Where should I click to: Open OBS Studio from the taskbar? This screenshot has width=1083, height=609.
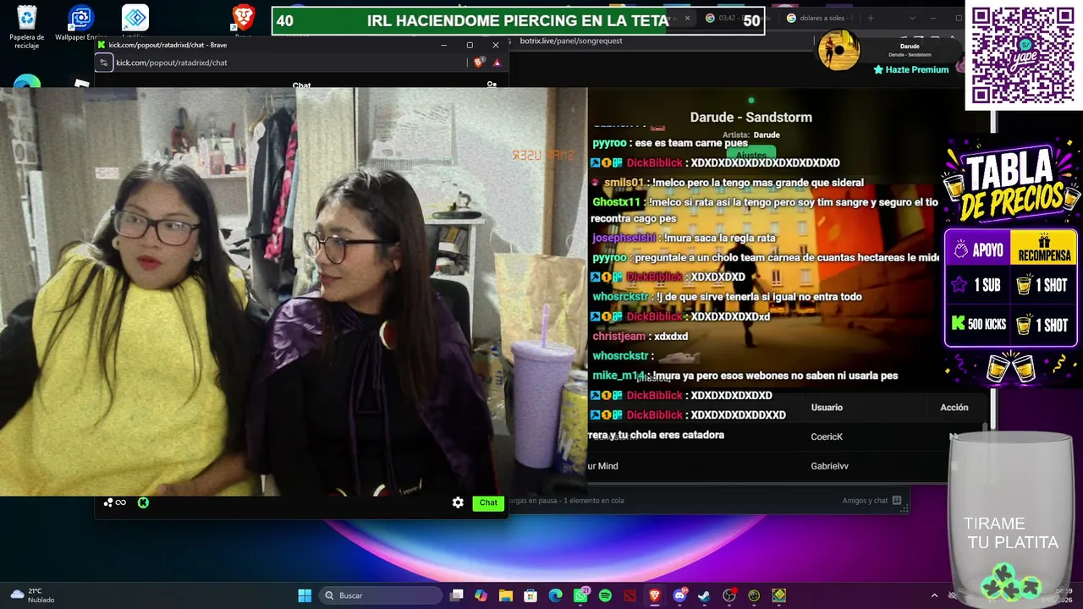pyautogui.click(x=729, y=595)
